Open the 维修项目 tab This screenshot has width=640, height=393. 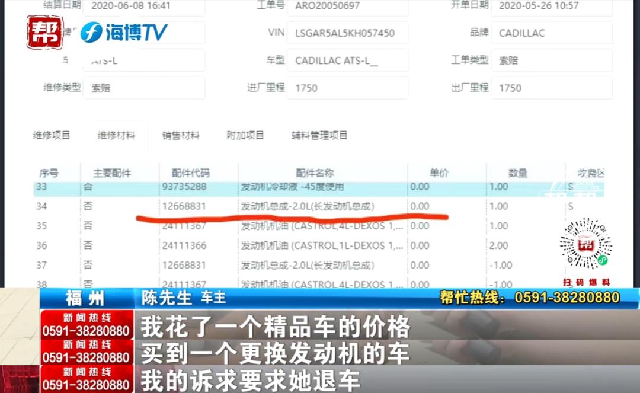[52, 135]
